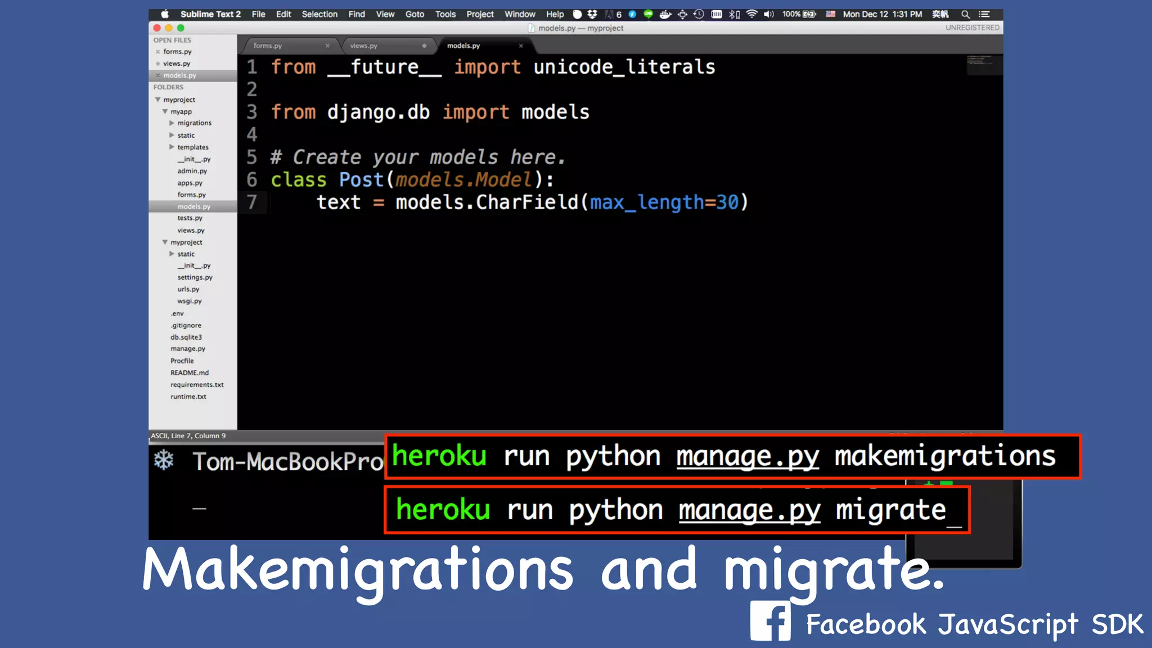Open the US flag input source menu
Viewport: 1152px width, 648px height.
tap(830, 14)
